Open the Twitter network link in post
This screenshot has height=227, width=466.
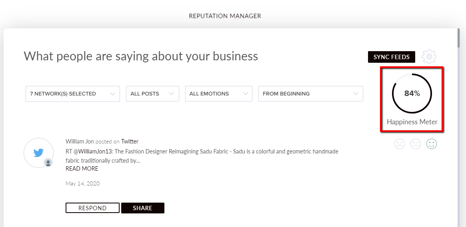pos(130,141)
